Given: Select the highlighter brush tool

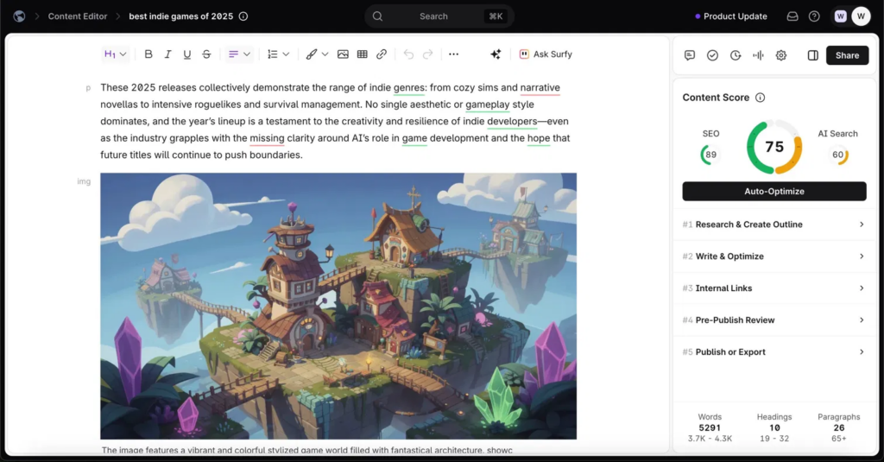Looking at the screenshot, I should 311,54.
